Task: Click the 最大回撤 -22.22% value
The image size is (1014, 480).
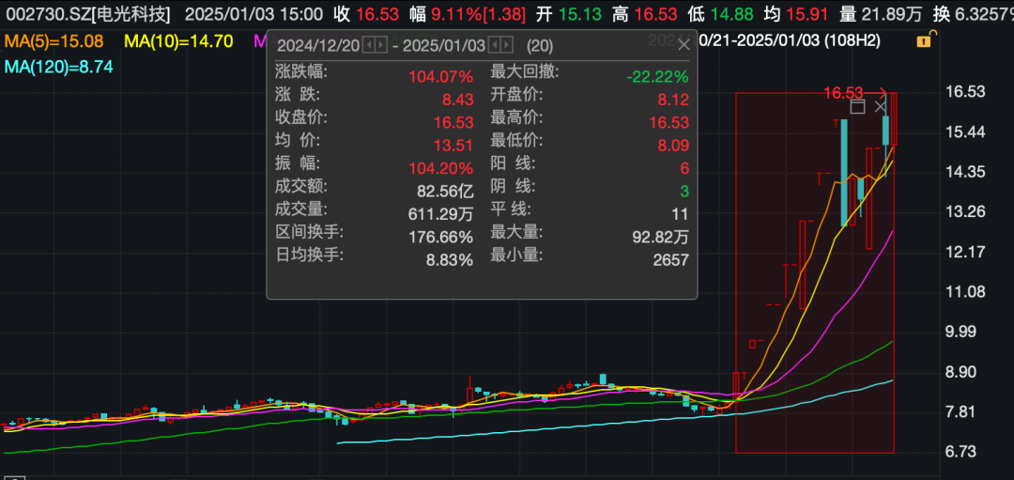Action: coord(657,77)
